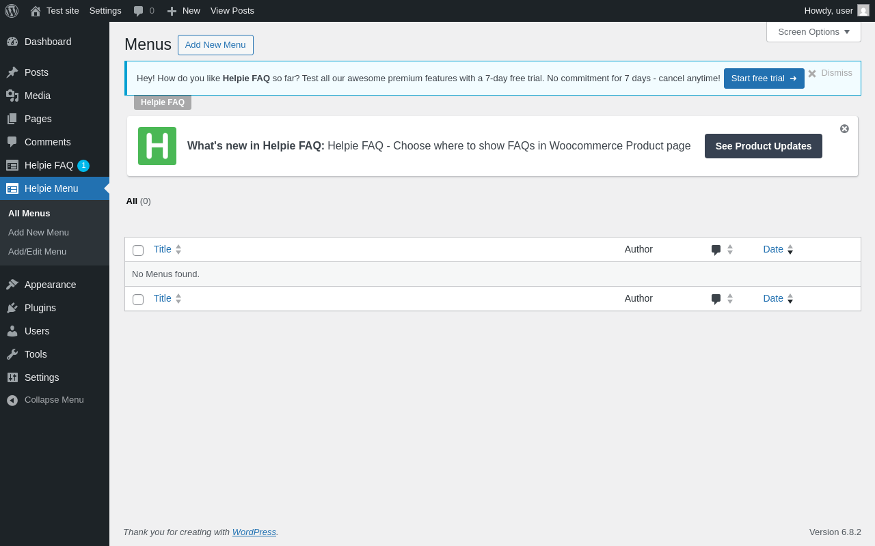Click Date column link in footer
875x546 pixels.
(773, 298)
